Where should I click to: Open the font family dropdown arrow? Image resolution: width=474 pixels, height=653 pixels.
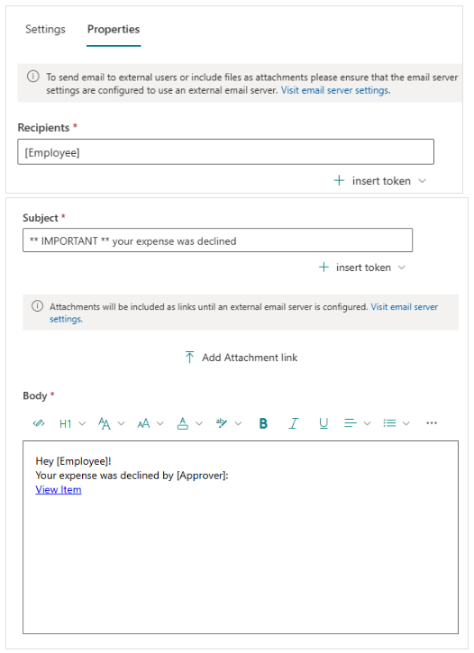pos(122,423)
